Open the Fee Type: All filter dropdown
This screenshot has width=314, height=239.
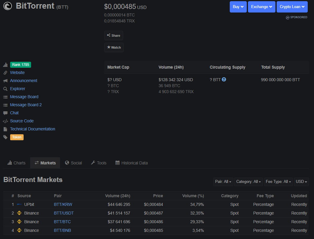(x=278, y=181)
